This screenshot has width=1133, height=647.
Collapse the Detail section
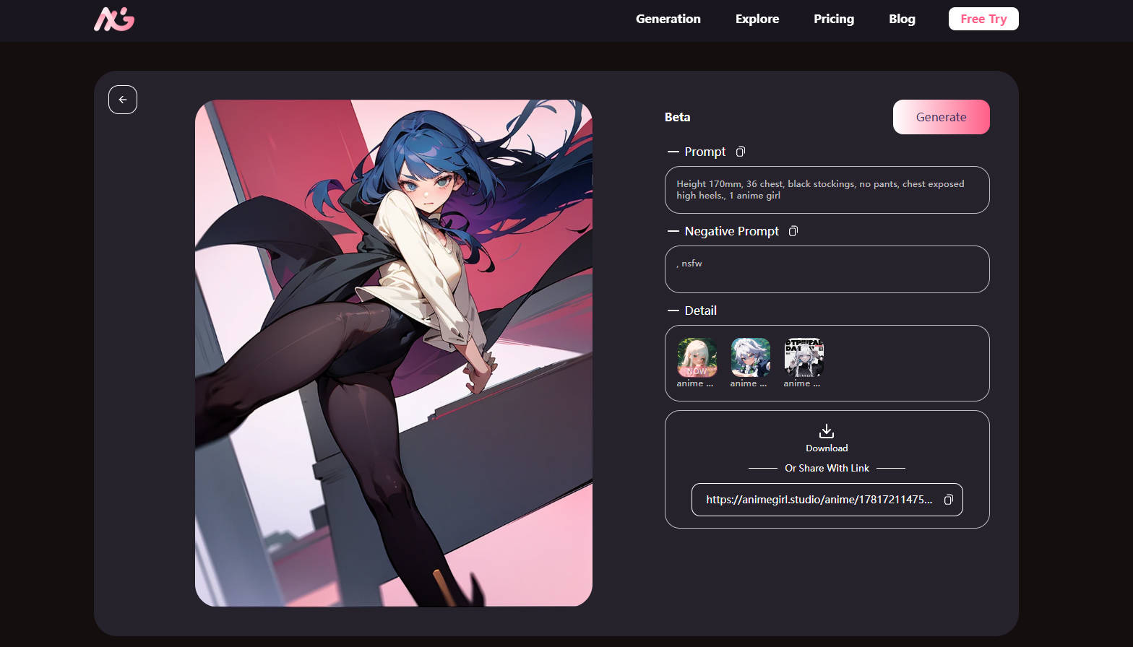673,311
